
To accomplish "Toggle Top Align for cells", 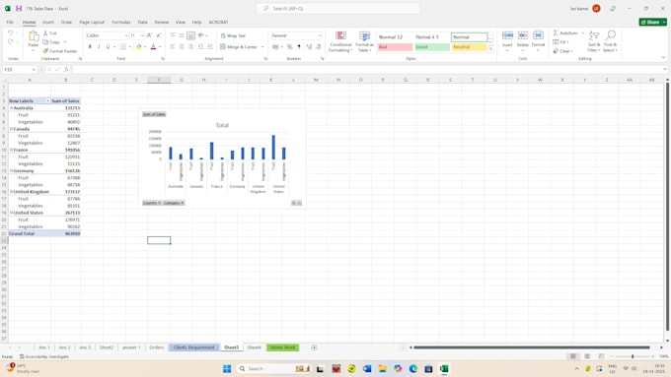I will tap(173, 35).
